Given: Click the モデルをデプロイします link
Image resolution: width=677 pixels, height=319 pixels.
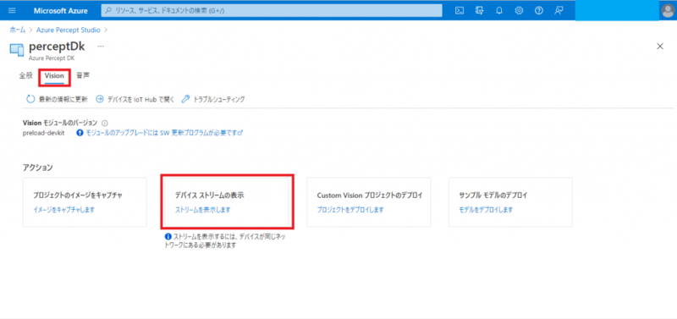Looking at the screenshot, I should click(486, 210).
